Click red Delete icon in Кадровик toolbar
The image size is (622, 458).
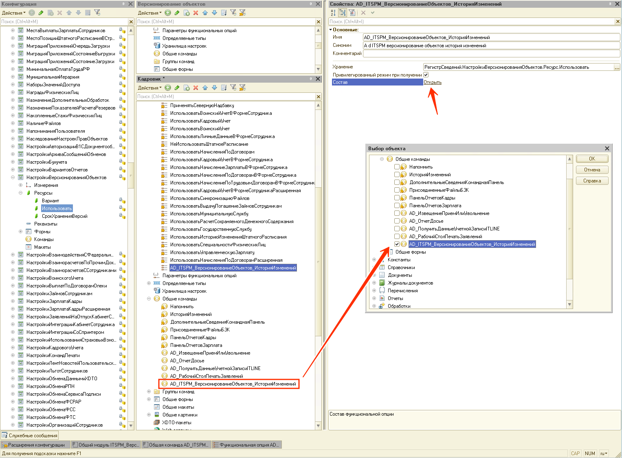pyautogui.click(x=196, y=88)
